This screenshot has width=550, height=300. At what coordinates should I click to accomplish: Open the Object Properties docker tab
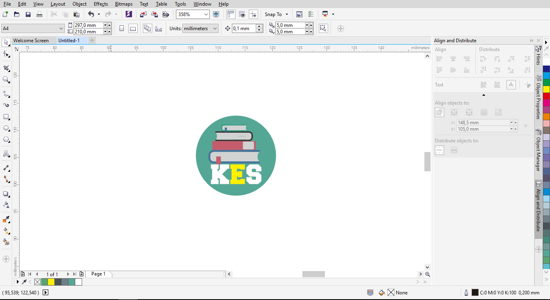[538, 97]
